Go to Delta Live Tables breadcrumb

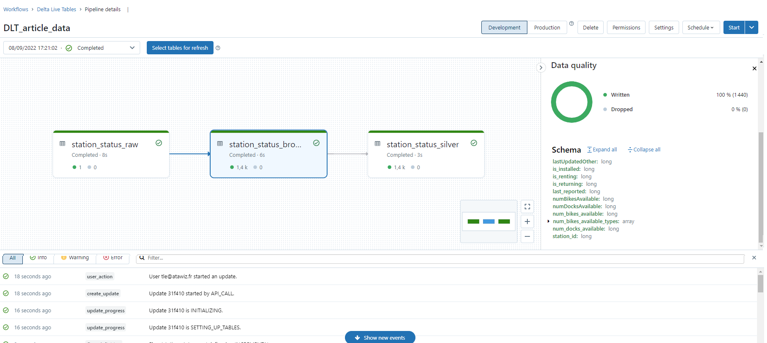(56, 10)
